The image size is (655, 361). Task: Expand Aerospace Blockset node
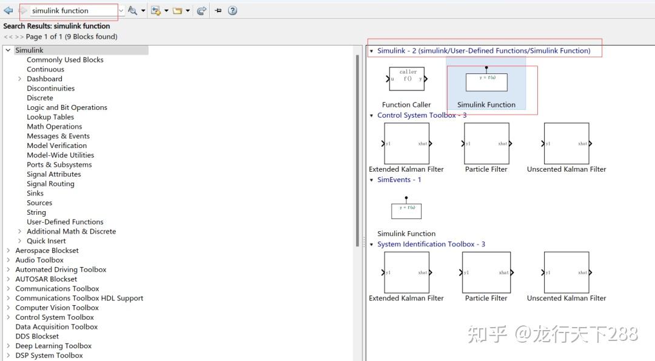(x=8, y=251)
